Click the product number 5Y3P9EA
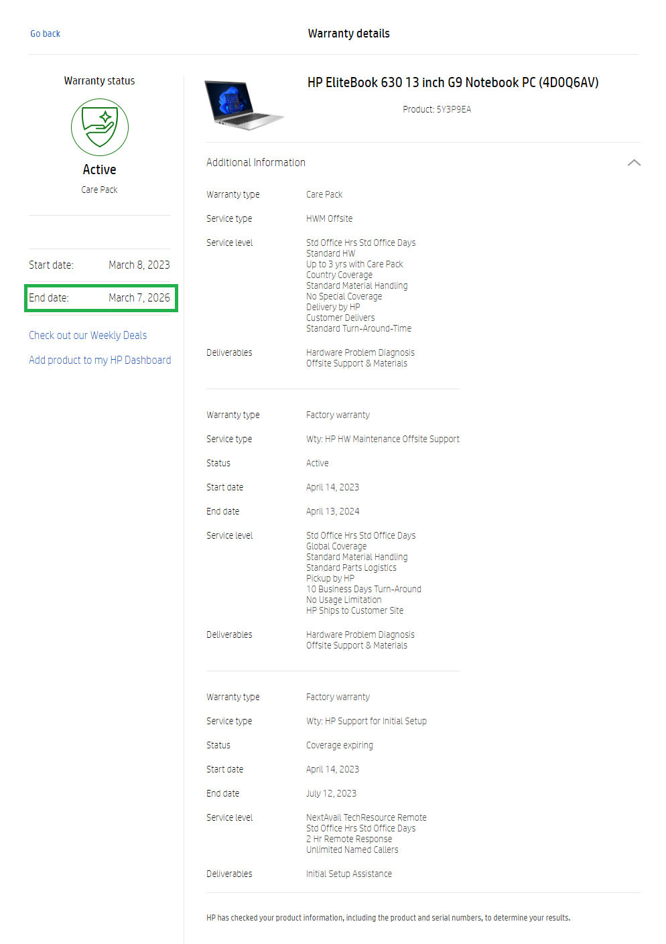 coord(437,109)
